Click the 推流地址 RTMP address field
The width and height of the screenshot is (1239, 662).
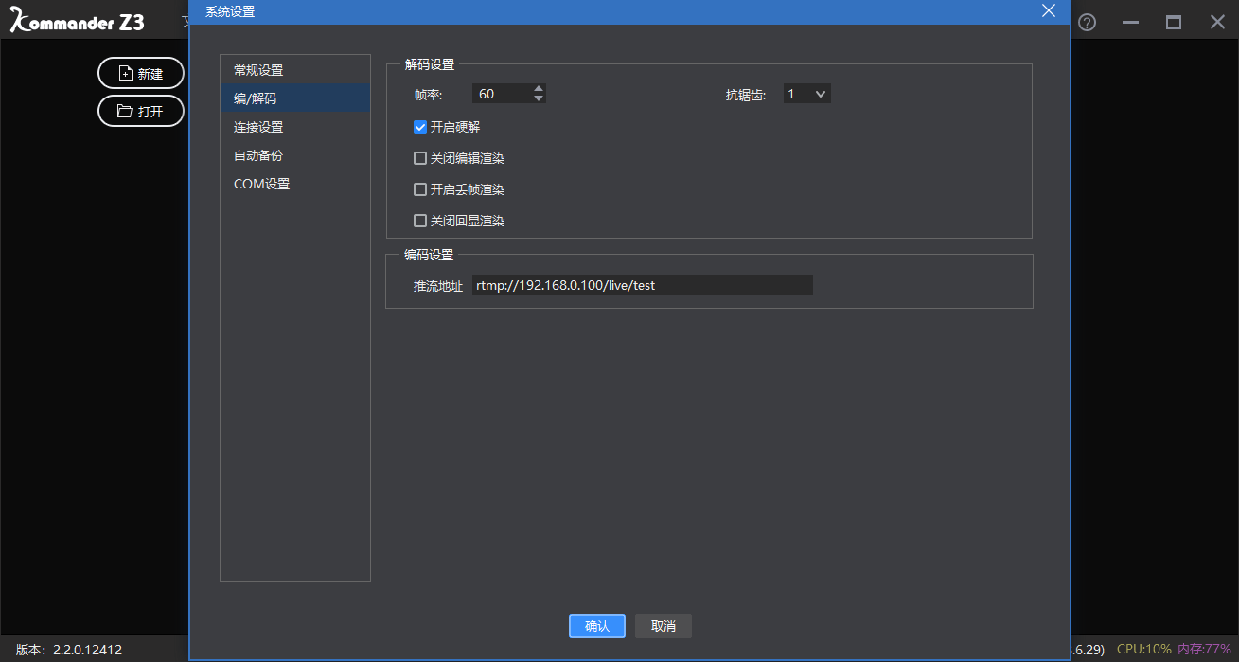(642, 284)
